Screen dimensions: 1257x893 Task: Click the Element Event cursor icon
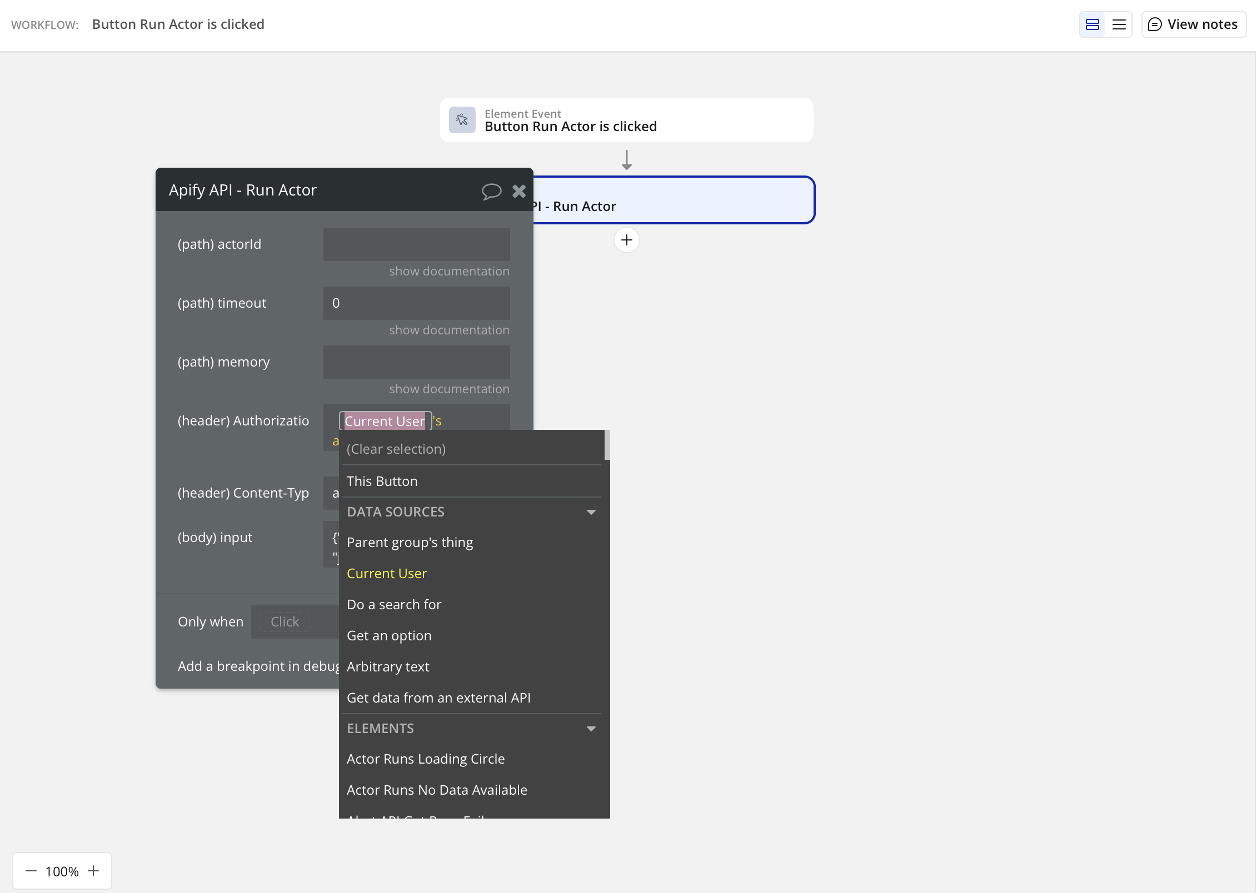click(462, 120)
